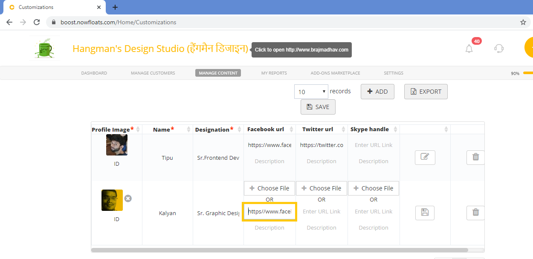533x259 pixels.
Task: Delete the Kalyan row with trash icon
Action: point(475,213)
